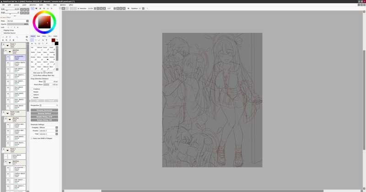Show the Color Wheel panel icon
The height and width of the screenshot is (192, 366).
point(32,8)
